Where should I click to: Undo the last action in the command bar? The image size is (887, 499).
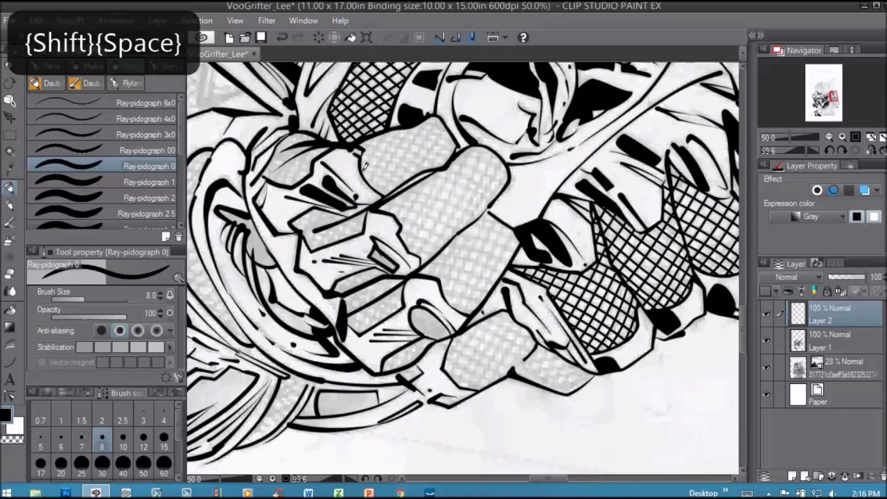282,37
